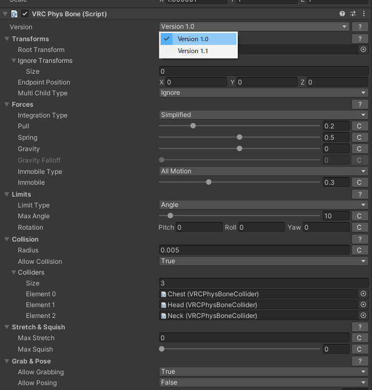Collapse the Colliders list foldout
The image size is (372, 390).
point(14,272)
